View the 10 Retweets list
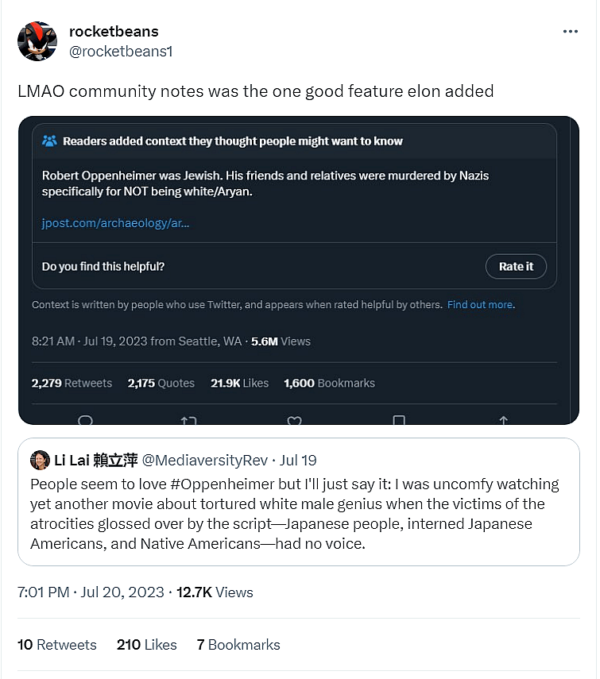Viewport: 600px width, 679px height. click(57, 645)
